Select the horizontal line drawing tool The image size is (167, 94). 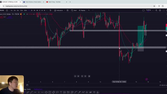[35, 92]
